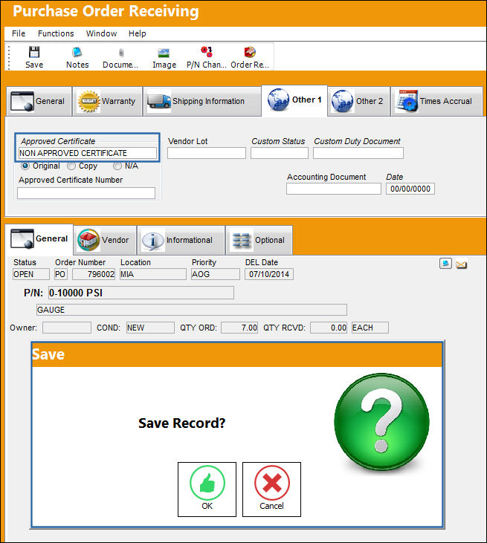Click the Approved Certificate Number field

click(x=86, y=193)
